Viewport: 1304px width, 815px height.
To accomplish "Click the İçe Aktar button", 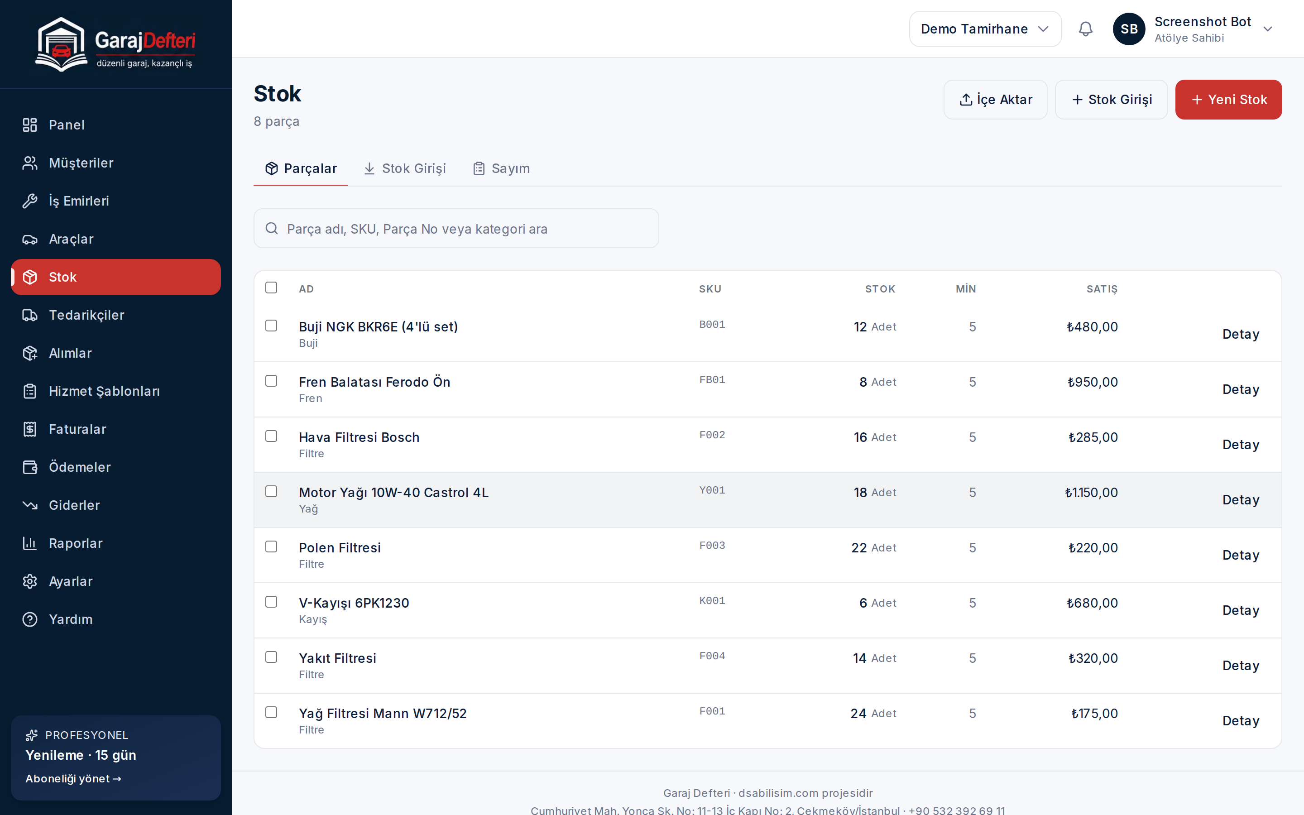I will [x=995, y=100].
